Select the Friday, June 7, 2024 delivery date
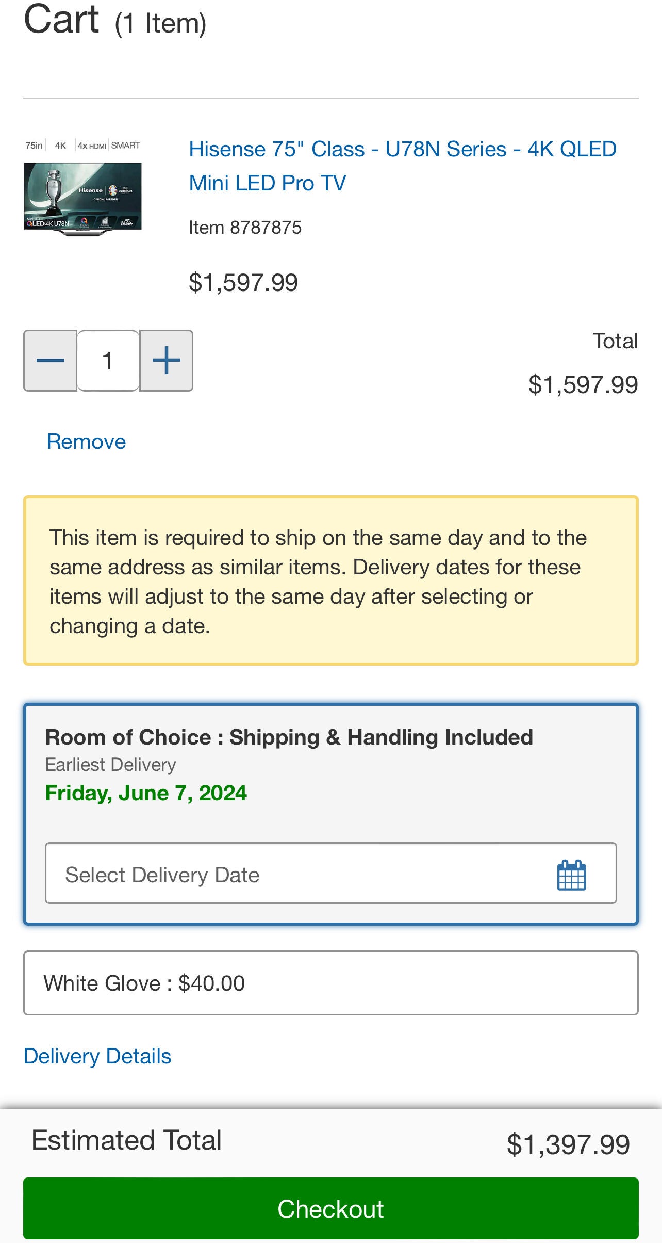Viewport: 662px width, 1243px height. pyautogui.click(x=146, y=793)
